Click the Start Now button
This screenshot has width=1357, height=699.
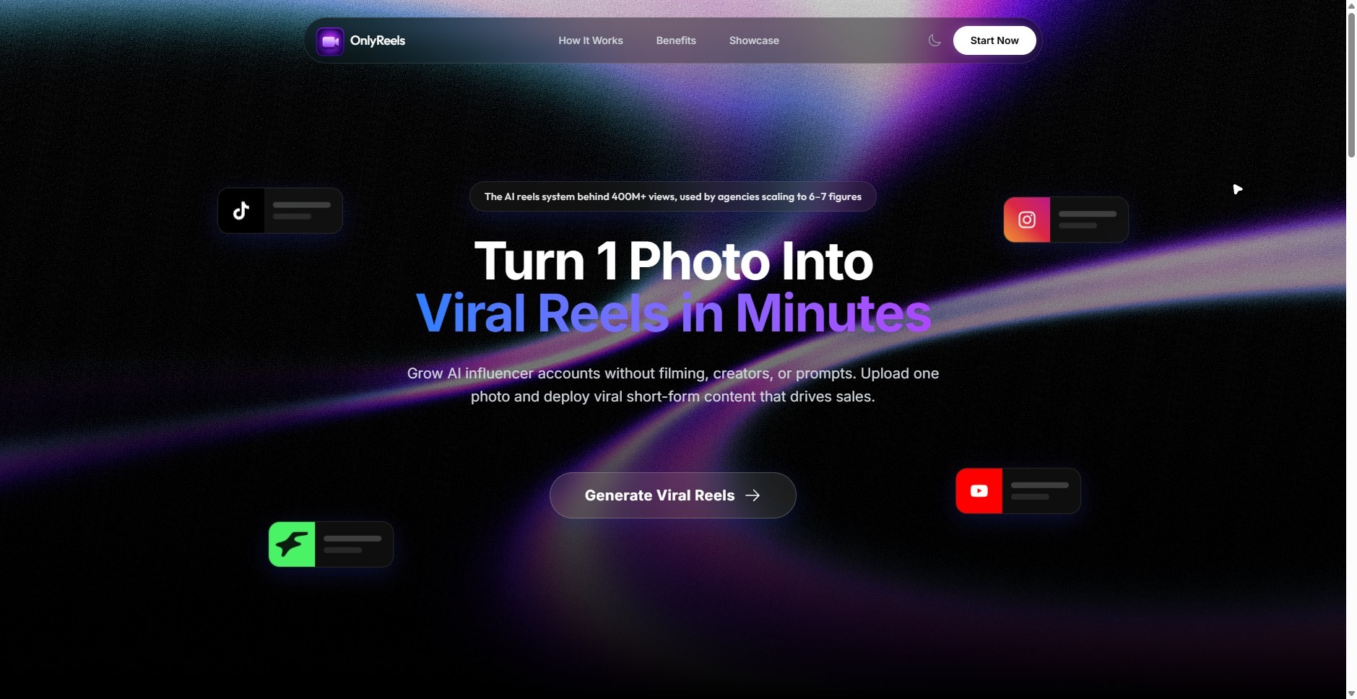[x=994, y=40]
